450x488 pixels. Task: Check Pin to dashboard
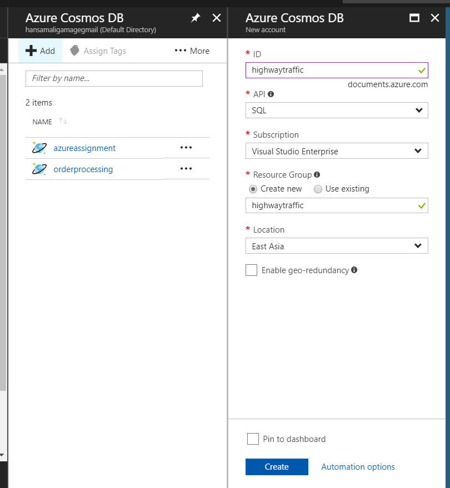tap(253, 439)
